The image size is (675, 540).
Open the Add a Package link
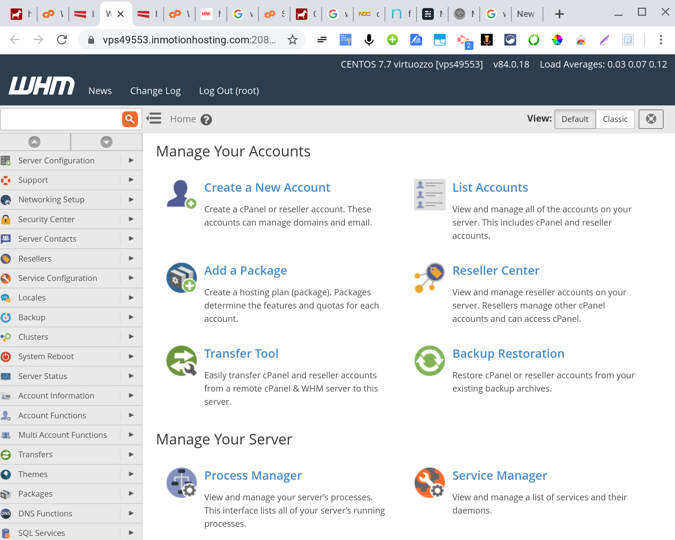pyautogui.click(x=246, y=270)
